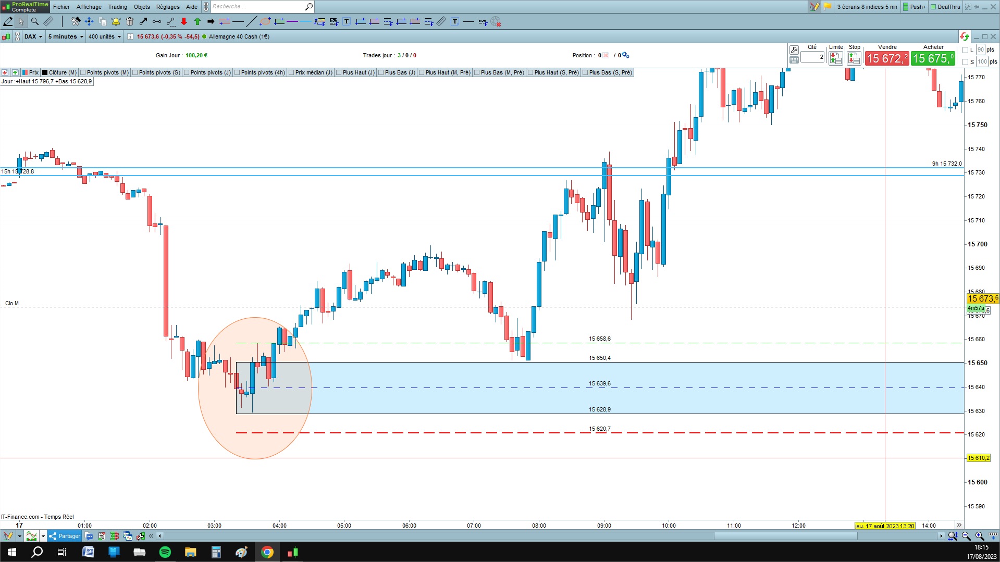The image size is (1000, 562).
Task: Click the Partager share button
Action: tap(65, 536)
